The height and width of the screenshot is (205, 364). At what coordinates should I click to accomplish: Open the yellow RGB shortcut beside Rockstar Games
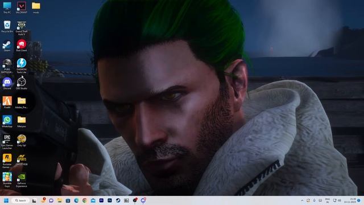tap(22, 160)
